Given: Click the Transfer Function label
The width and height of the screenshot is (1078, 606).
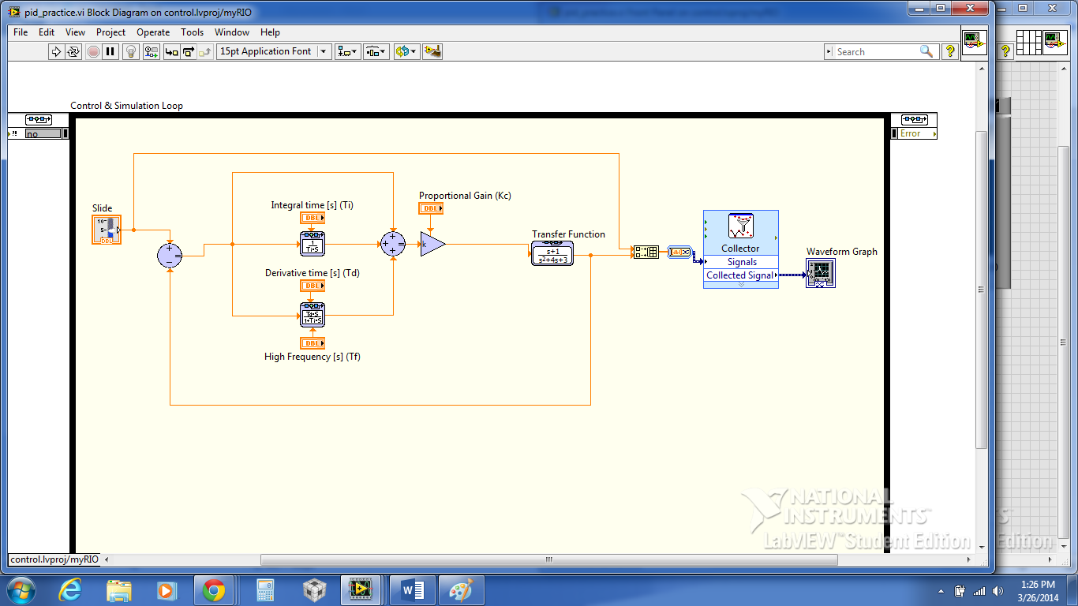Looking at the screenshot, I should (x=568, y=234).
